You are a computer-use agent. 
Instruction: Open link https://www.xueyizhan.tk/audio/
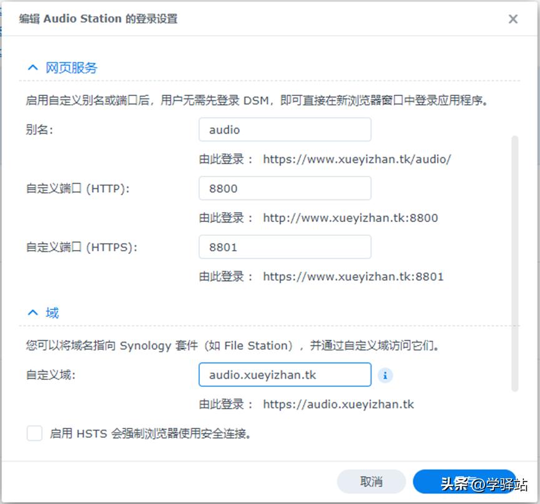(359, 159)
